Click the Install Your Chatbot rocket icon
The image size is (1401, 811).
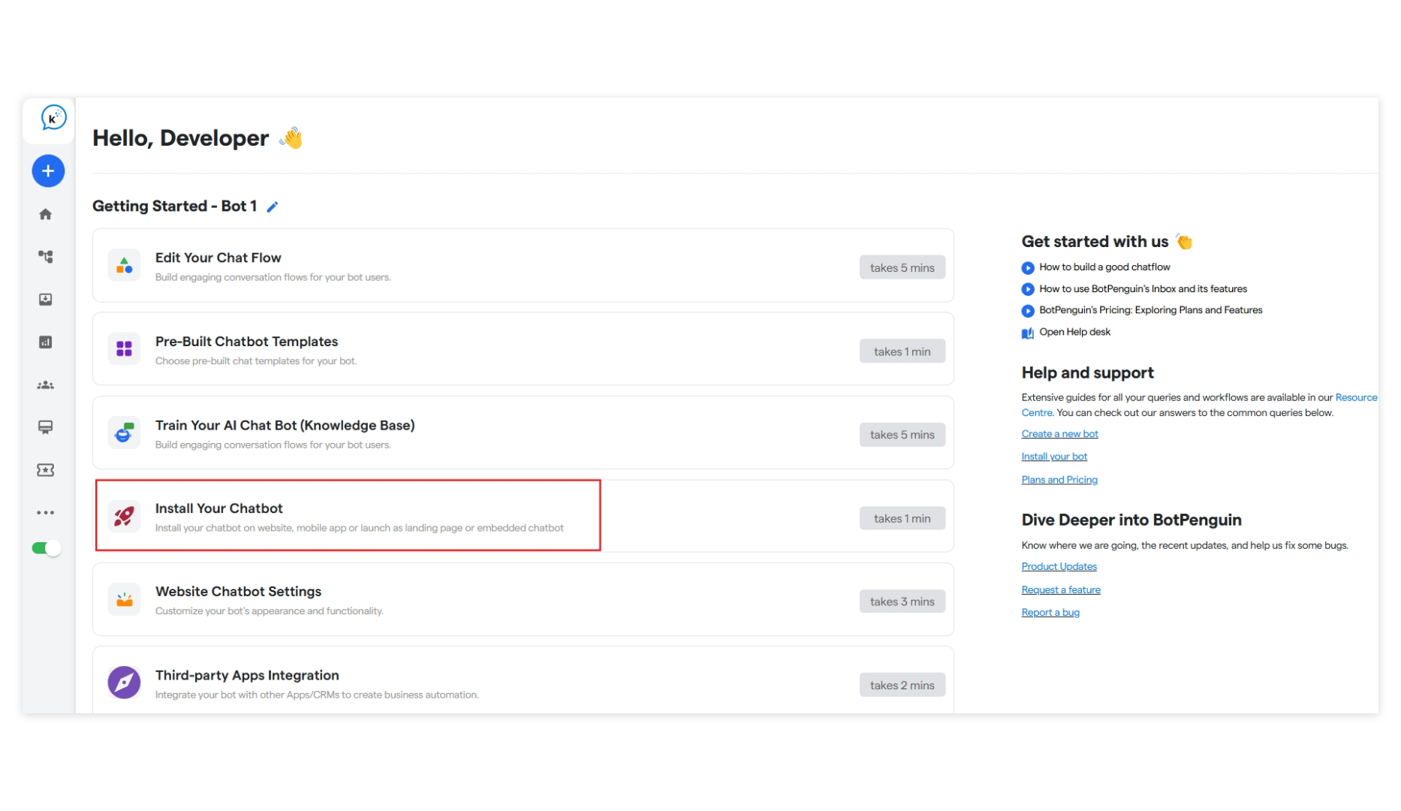click(x=124, y=517)
